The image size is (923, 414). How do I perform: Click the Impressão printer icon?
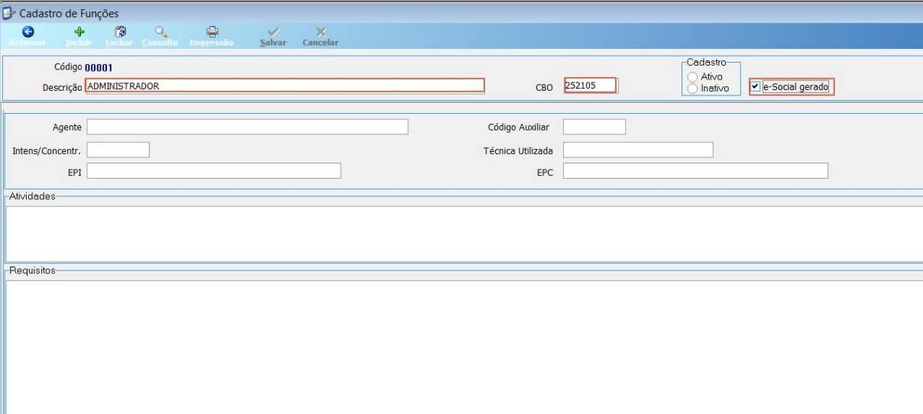(x=212, y=32)
